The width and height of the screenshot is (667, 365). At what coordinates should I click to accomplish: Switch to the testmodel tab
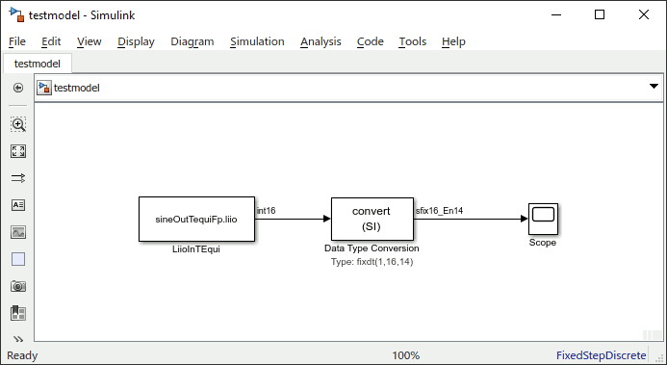[x=38, y=64]
